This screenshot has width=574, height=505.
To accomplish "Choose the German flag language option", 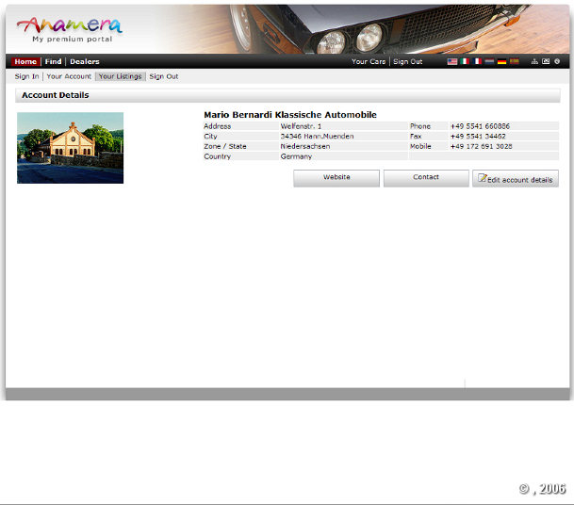I will [x=501, y=61].
